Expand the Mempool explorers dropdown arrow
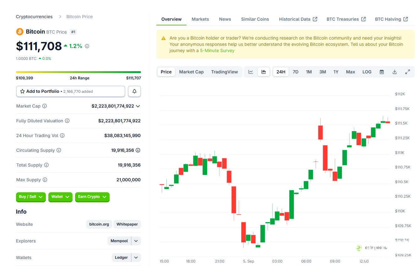Viewport: 418px width, 266px height. coord(136,241)
